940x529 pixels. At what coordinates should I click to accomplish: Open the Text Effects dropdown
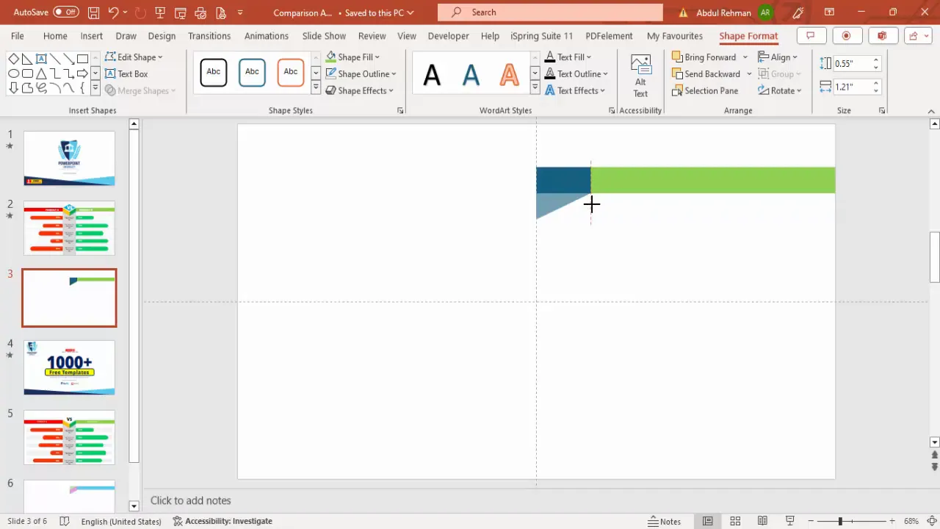[x=575, y=90]
